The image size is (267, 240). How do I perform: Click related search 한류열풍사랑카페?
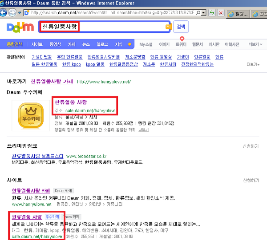(x=104, y=57)
